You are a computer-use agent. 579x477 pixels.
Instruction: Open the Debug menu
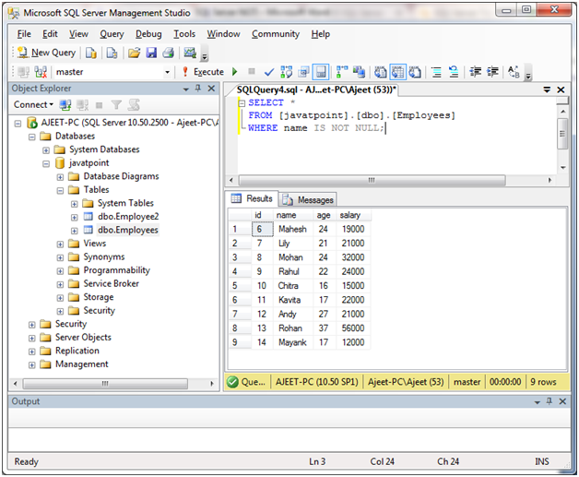pyautogui.click(x=148, y=34)
